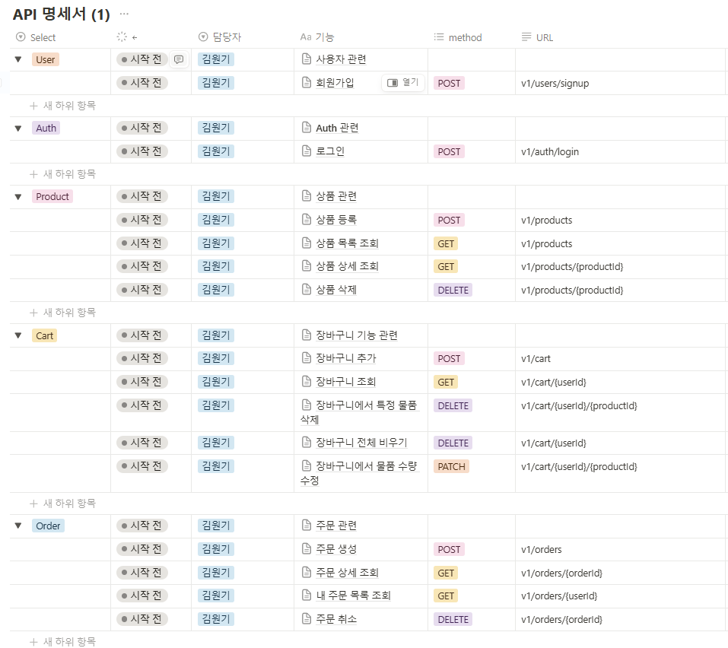Select the orange User tag
Image resolution: width=728 pixels, height=648 pixels.
click(46, 59)
